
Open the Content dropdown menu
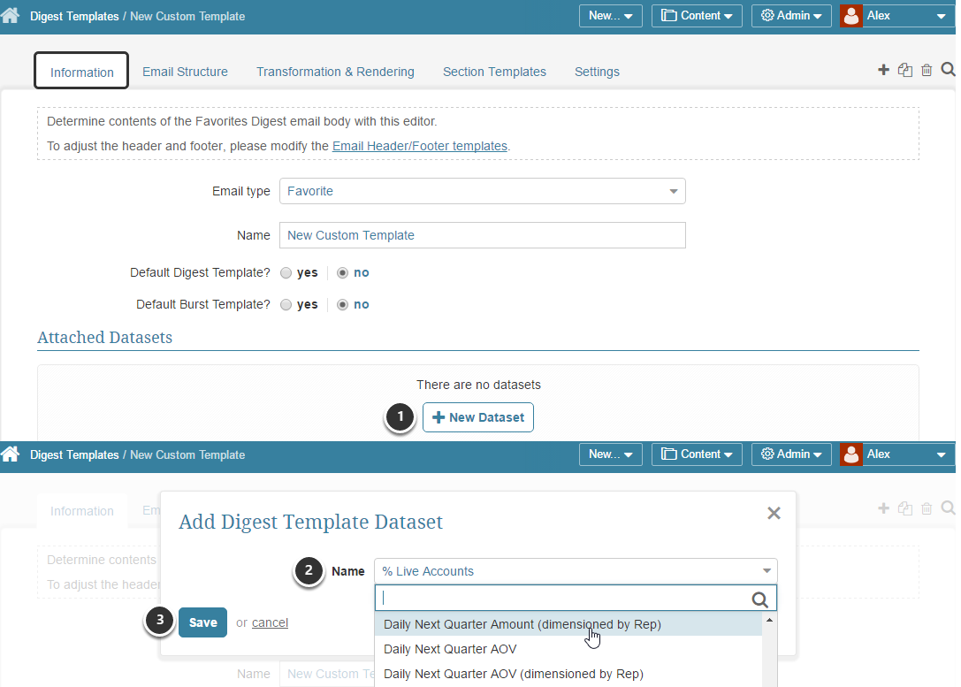(x=697, y=15)
